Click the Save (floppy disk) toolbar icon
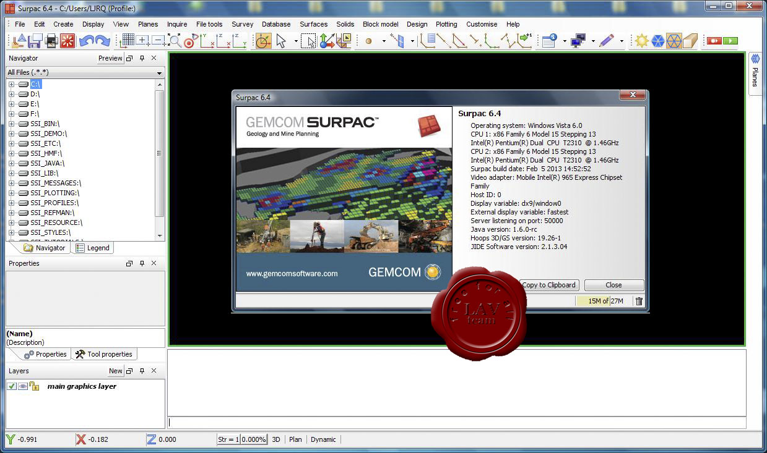This screenshot has height=453, width=767. pyautogui.click(x=35, y=41)
